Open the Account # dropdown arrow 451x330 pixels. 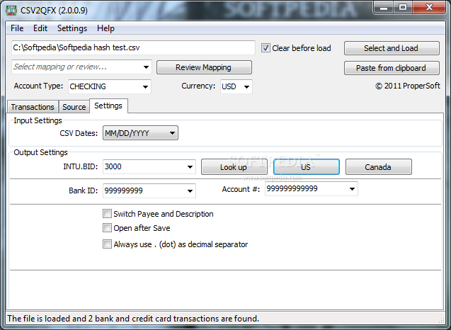click(x=352, y=189)
